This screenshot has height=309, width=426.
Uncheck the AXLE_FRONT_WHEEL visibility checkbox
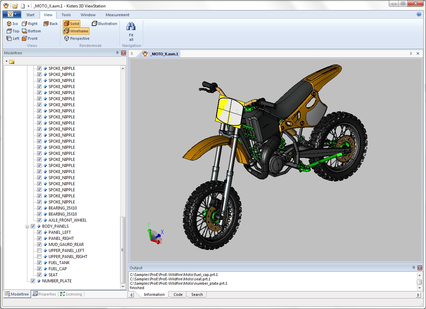pos(39,220)
